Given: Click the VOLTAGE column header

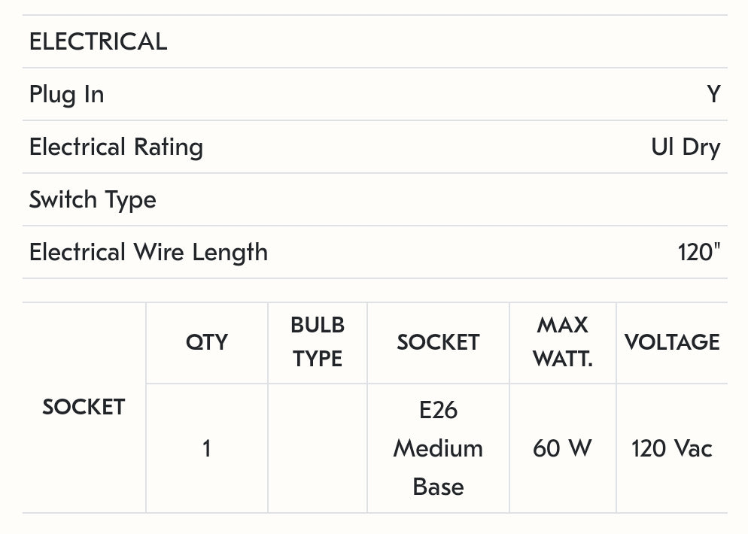Looking at the screenshot, I should 672,343.
